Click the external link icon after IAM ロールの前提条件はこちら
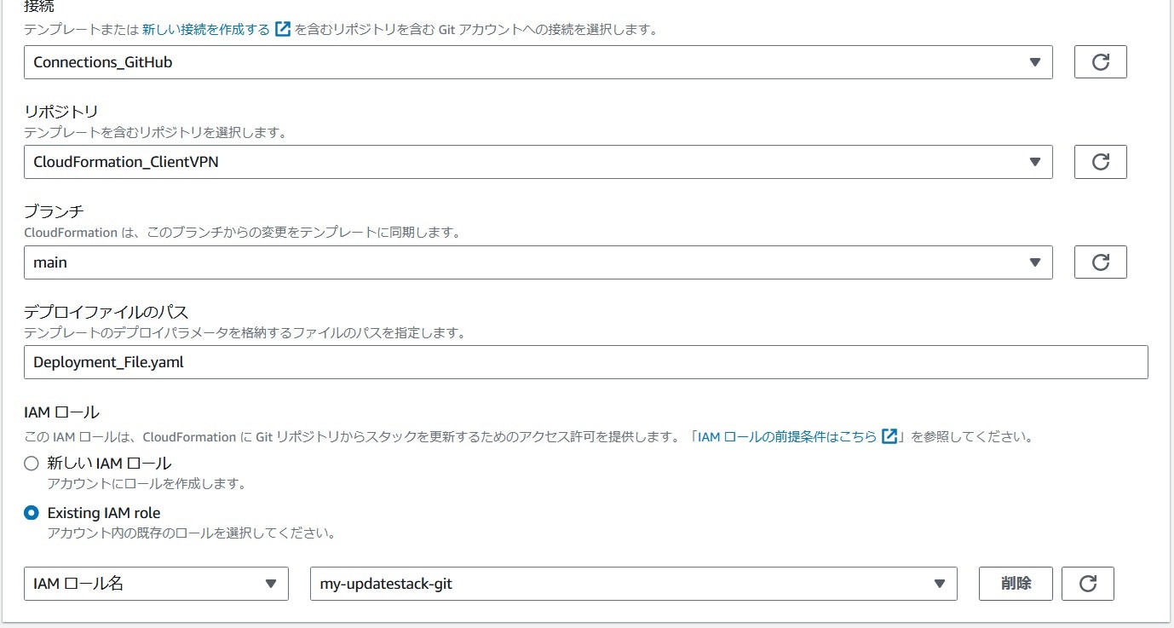Viewport: 1174px width, 628px height. point(889,435)
